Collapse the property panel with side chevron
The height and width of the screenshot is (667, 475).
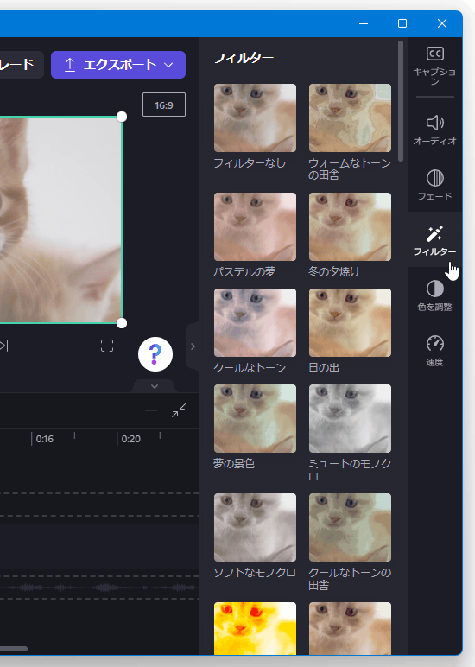coord(193,346)
